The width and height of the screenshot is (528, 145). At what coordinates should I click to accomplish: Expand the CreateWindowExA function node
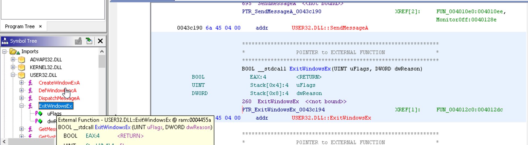tap(21, 83)
